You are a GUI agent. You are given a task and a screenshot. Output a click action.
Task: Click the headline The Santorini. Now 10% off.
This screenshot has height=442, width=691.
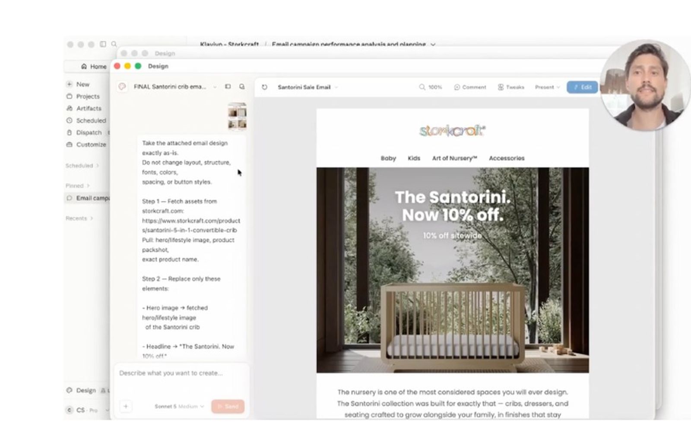click(x=453, y=206)
